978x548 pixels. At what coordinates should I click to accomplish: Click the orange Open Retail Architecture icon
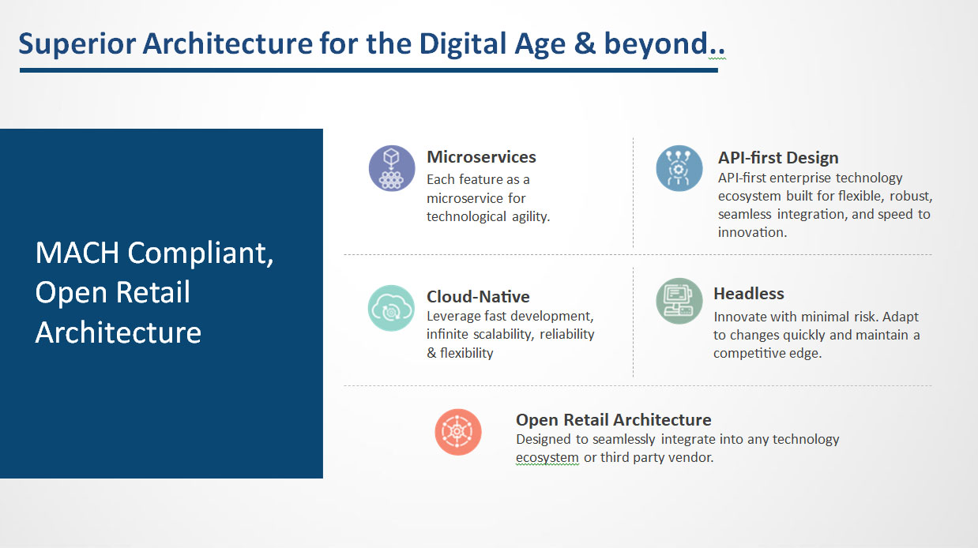[458, 432]
